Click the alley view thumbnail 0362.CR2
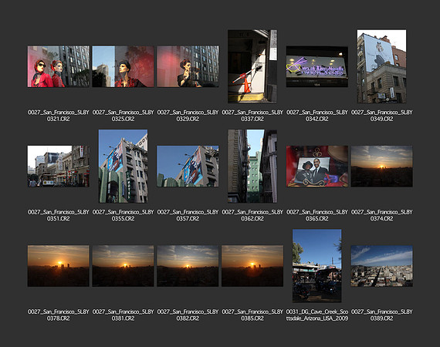Screen dimensions: 440x347 click(252, 166)
